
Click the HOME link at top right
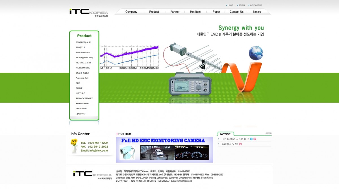point(231,5)
